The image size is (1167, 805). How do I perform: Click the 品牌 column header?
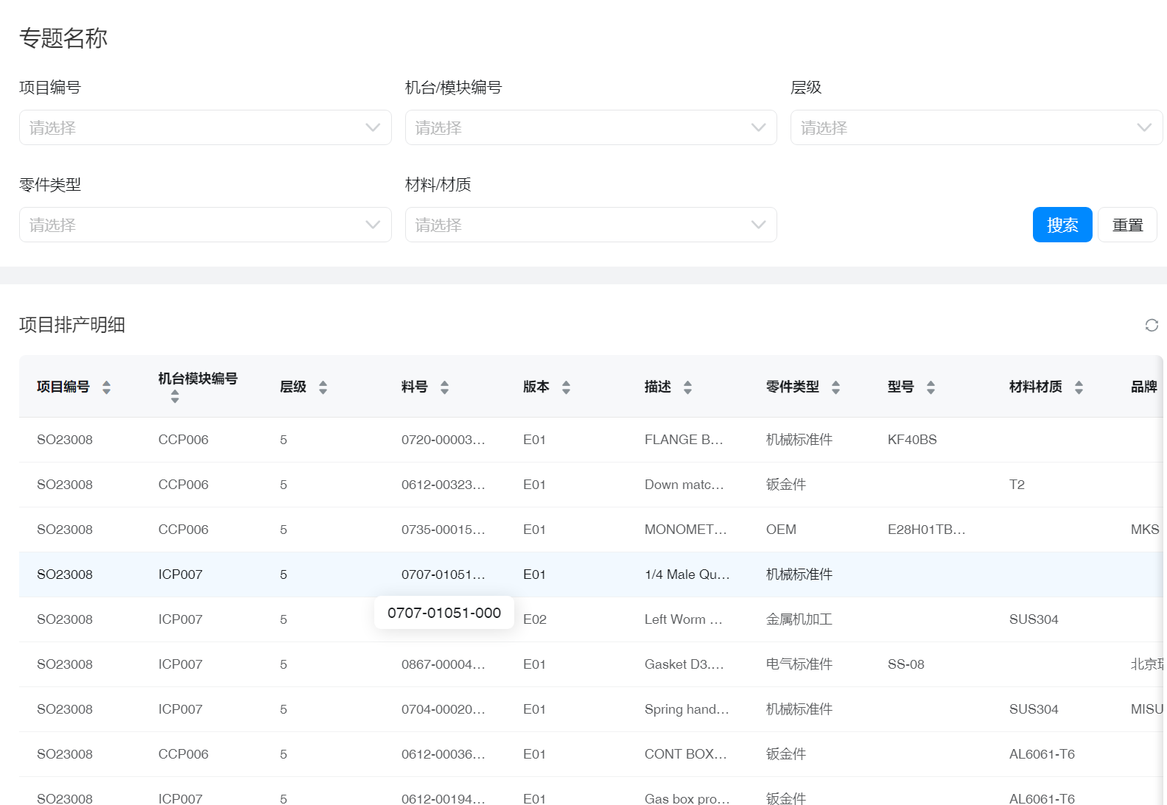(x=1144, y=387)
